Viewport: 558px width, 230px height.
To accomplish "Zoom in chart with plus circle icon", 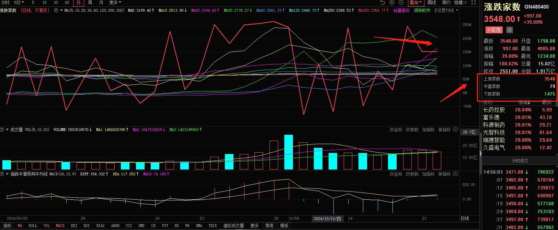I will click(x=392, y=2).
